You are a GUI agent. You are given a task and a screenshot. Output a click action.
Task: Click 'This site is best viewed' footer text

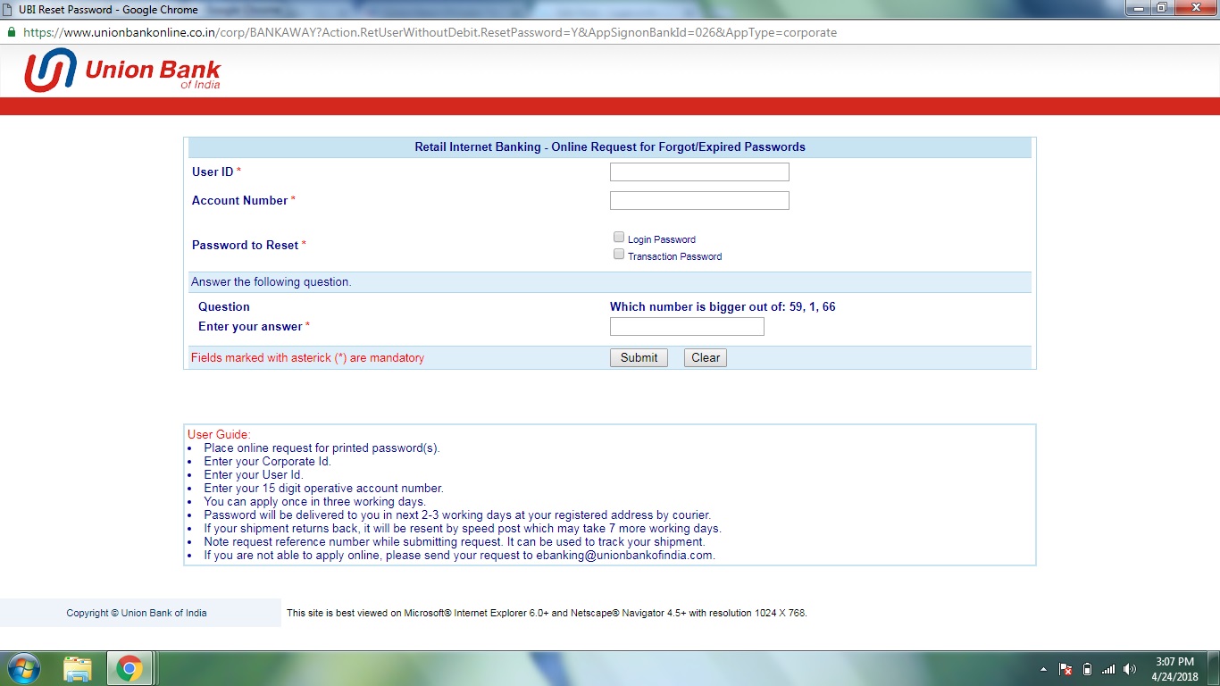click(x=547, y=613)
